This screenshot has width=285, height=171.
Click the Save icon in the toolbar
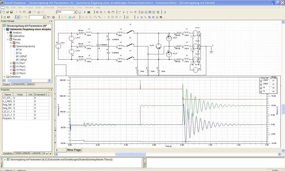tap(11, 12)
